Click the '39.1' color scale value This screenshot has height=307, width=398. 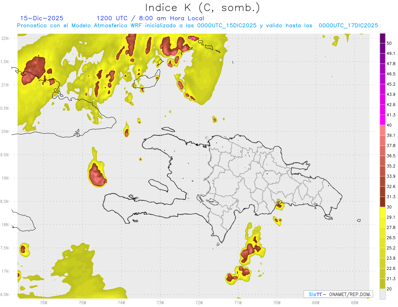click(391, 135)
